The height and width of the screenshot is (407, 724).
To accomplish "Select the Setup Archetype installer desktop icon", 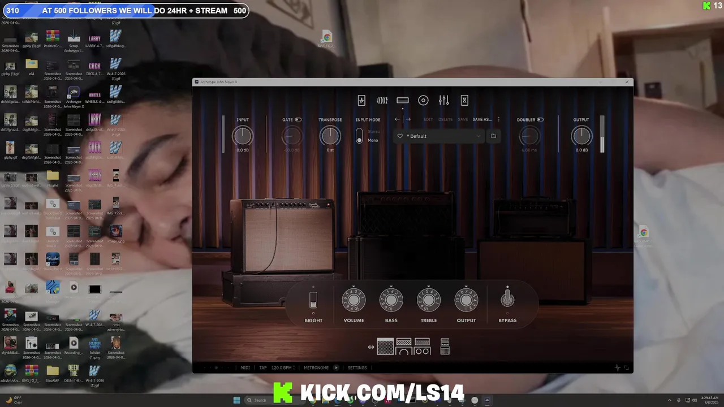I will [x=74, y=41].
